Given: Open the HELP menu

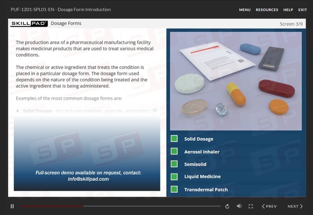Looking at the screenshot, I should click(x=288, y=10).
